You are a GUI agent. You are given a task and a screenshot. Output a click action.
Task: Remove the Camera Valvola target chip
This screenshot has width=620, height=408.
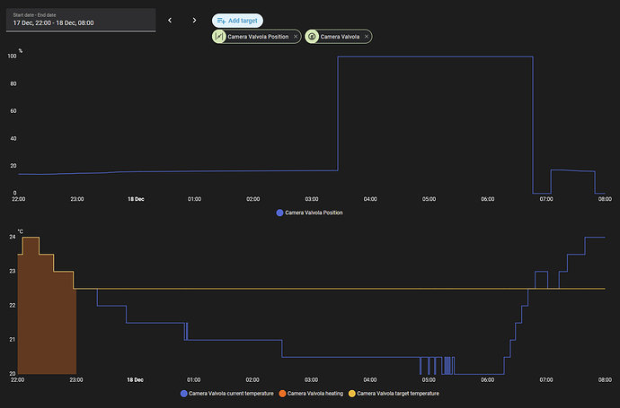[x=367, y=37]
